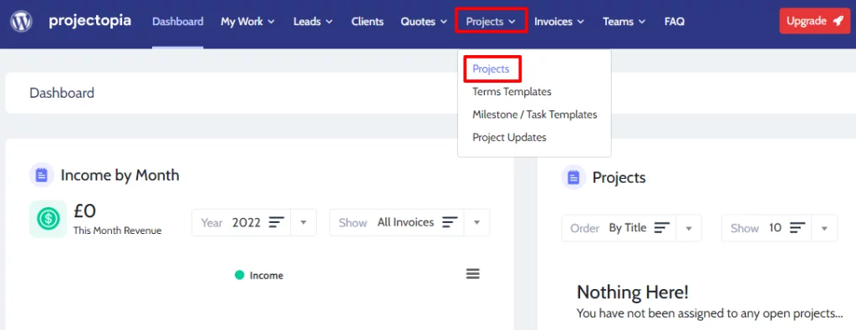This screenshot has height=330, width=856.
Task: Click the Income by Month title
Action: pyautogui.click(x=120, y=175)
